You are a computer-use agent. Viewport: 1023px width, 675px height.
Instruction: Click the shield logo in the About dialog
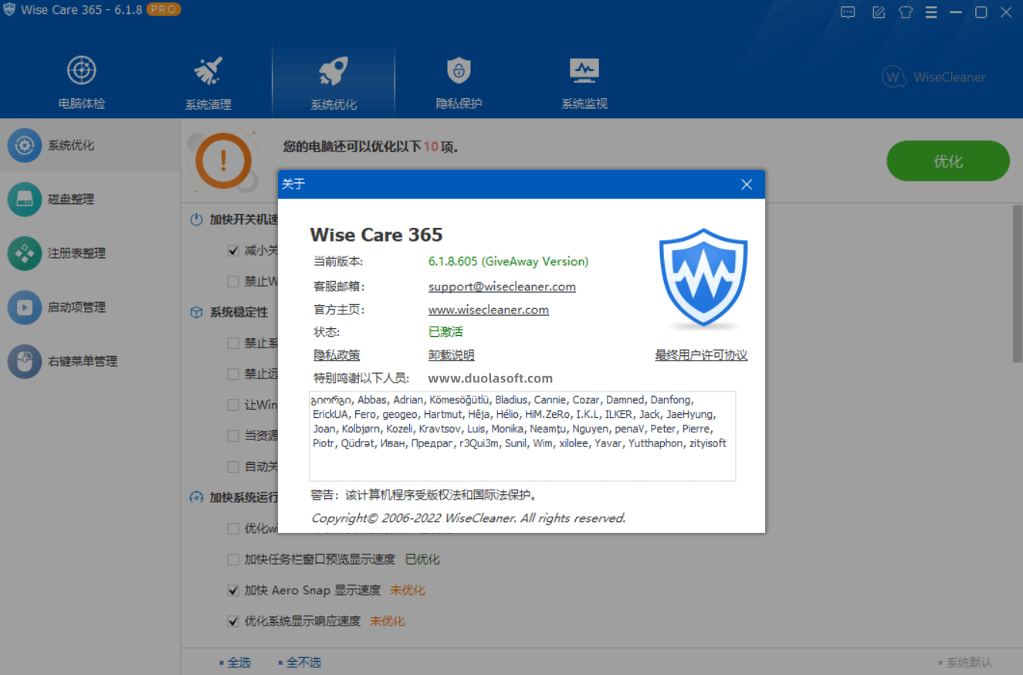click(x=703, y=279)
